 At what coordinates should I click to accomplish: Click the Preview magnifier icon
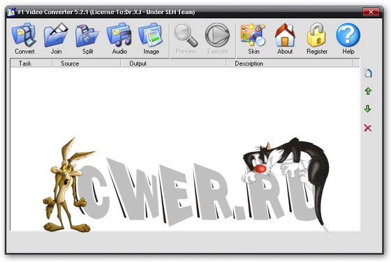tap(186, 38)
